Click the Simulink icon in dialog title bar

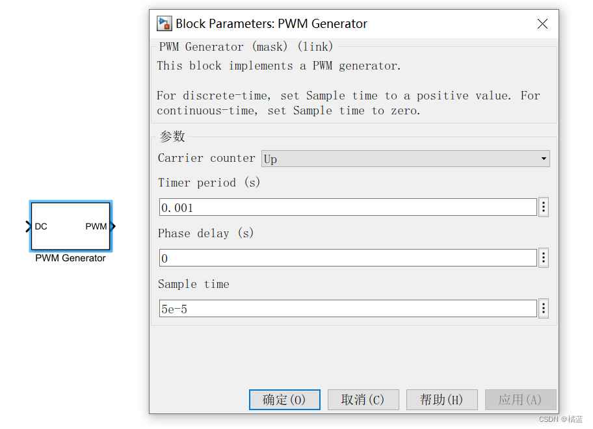pyautogui.click(x=164, y=23)
